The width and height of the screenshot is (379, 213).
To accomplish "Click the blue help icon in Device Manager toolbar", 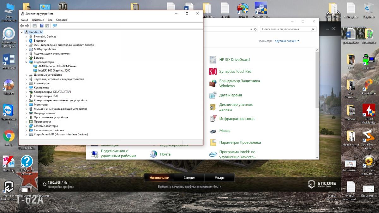I will coord(41,26).
